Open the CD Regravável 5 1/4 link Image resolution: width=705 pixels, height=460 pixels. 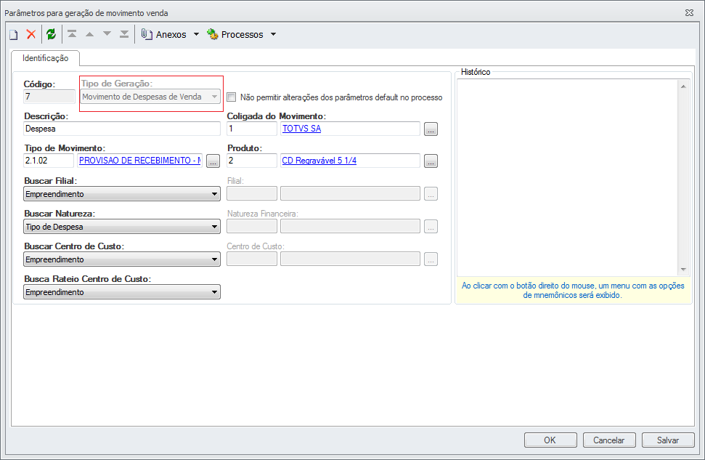coord(319,161)
